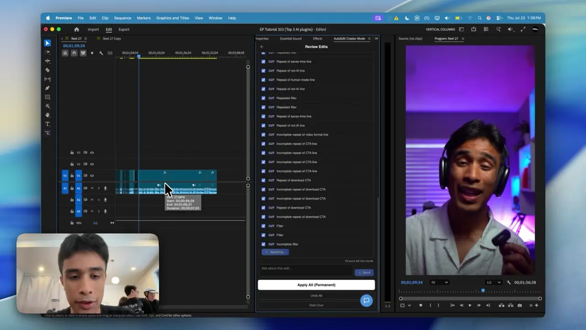The image size is (586, 330).
Task: Go back from Review Edits arrow
Action: coord(262,47)
